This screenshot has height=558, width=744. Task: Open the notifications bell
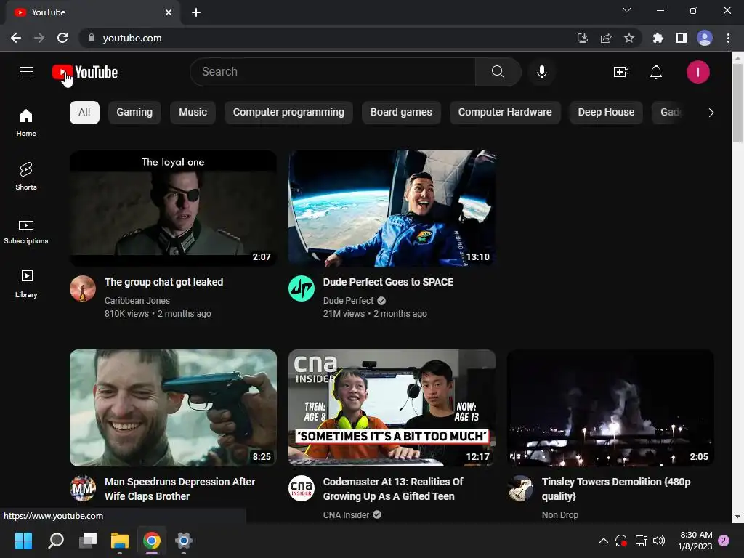(x=656, y=72)
